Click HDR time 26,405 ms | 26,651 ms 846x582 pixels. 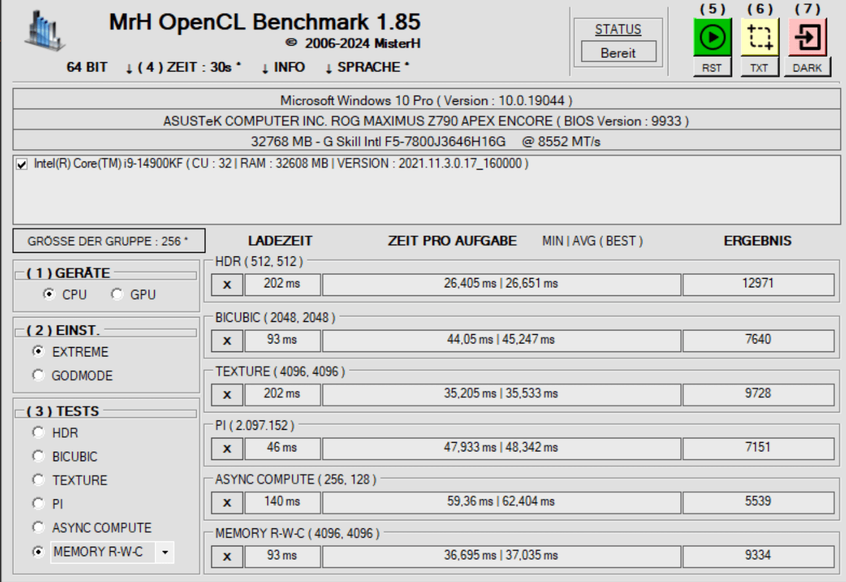501,284
